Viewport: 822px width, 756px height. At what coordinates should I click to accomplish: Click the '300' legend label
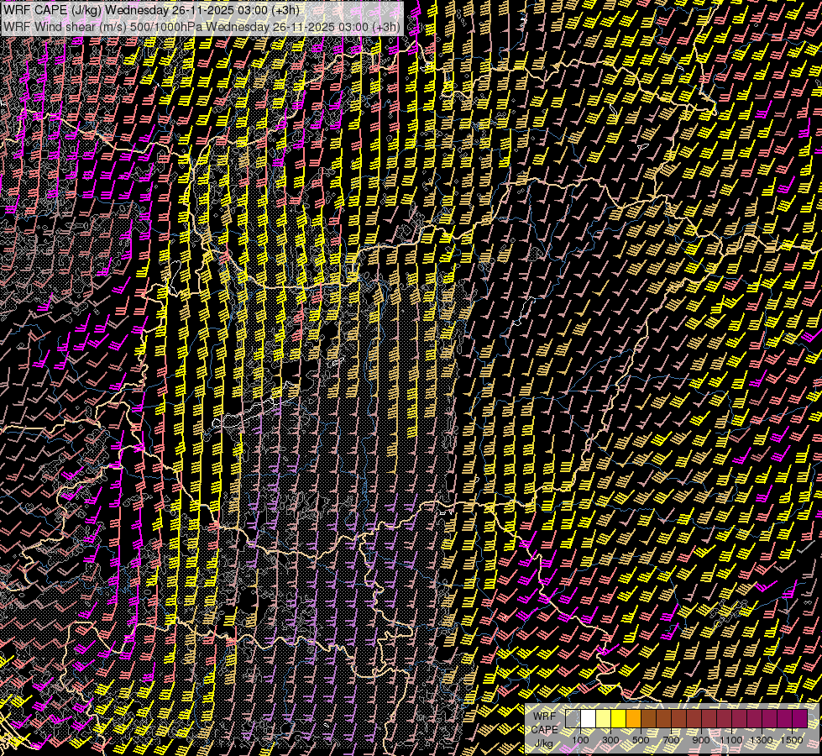610,740
